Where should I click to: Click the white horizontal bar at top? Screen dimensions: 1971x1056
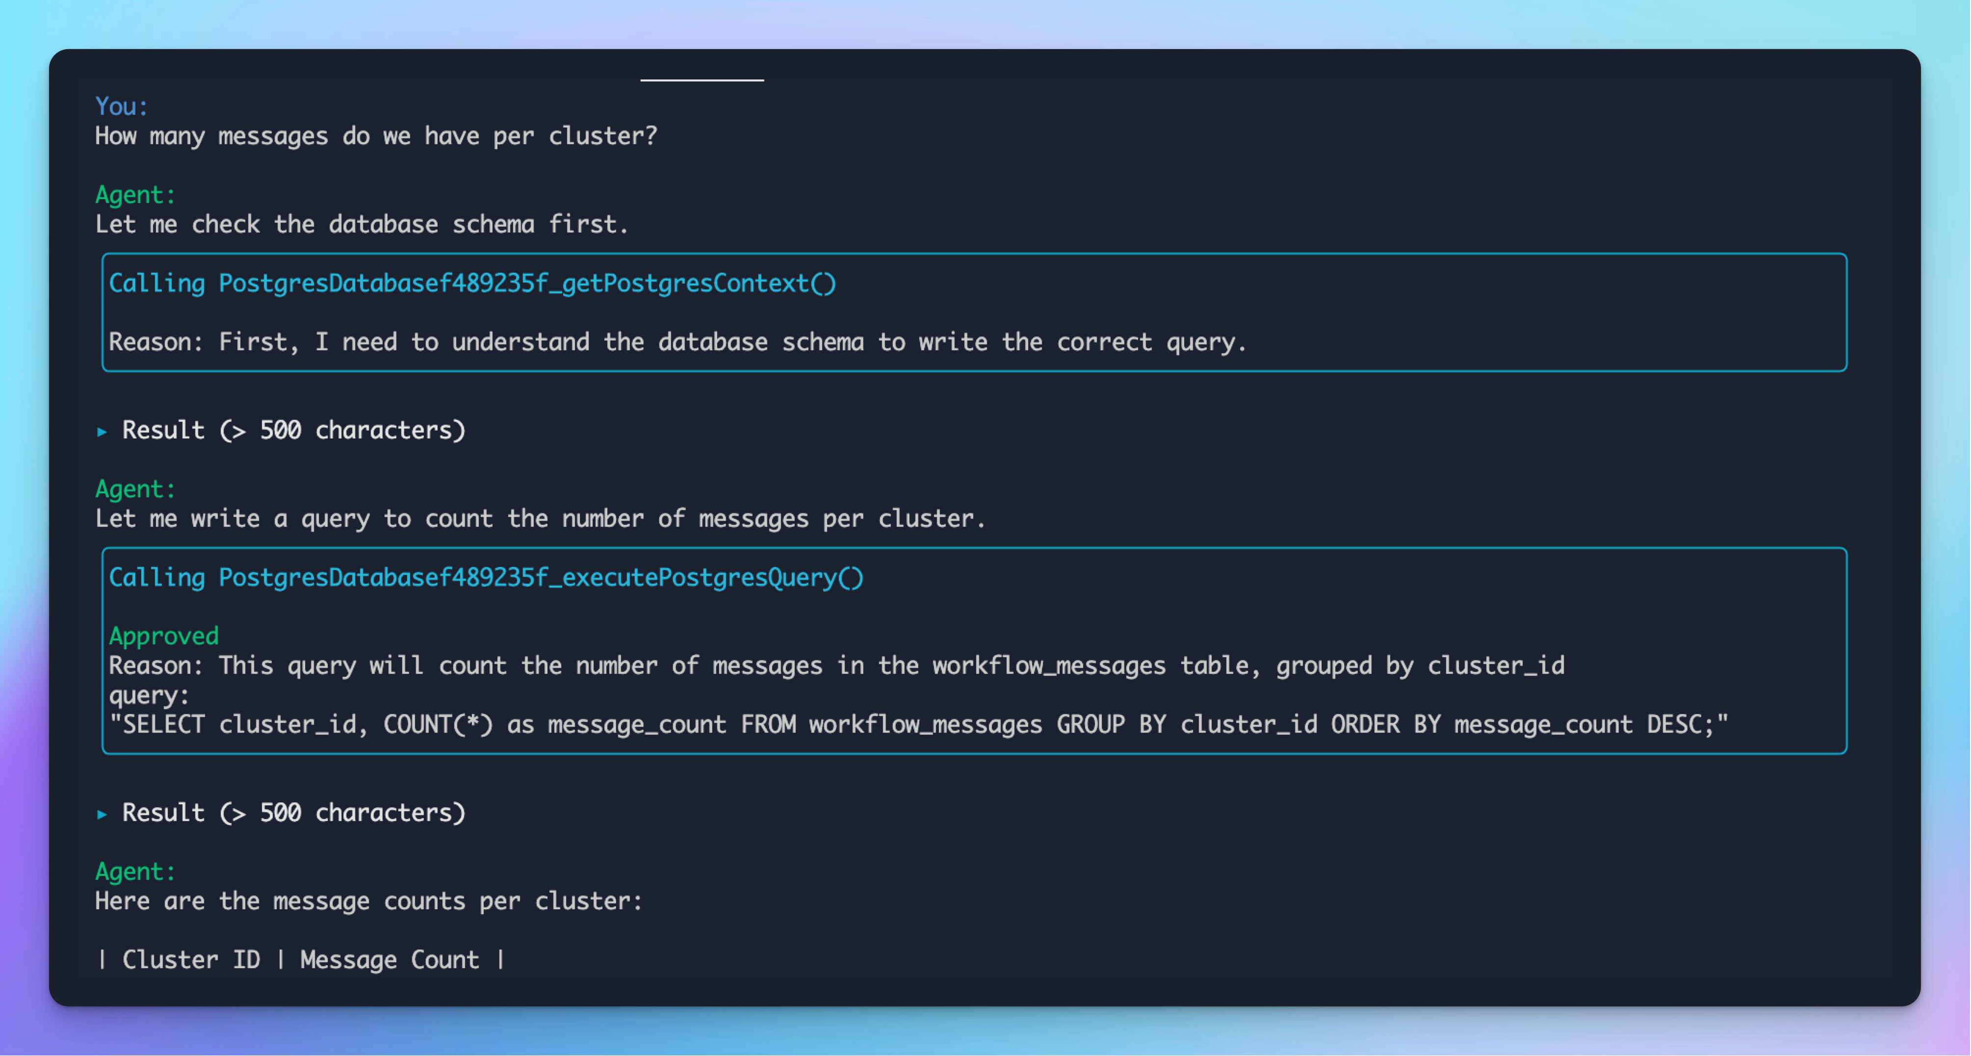(702, 79)
